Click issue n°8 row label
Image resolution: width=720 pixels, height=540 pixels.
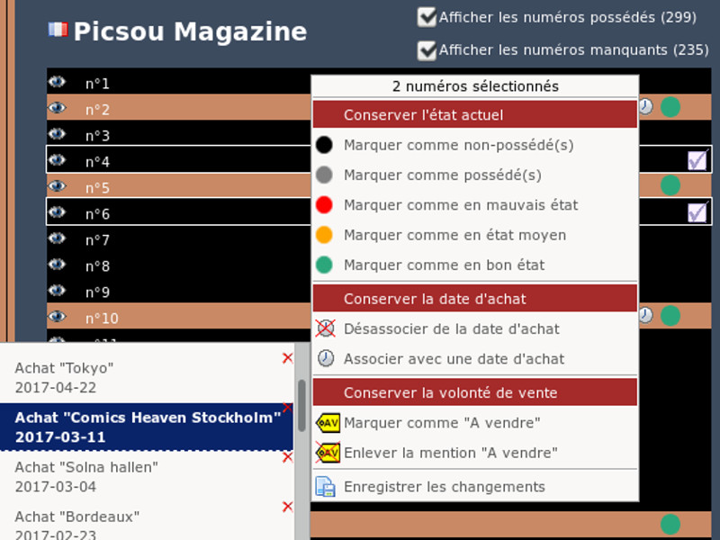[x=98, y=266]
